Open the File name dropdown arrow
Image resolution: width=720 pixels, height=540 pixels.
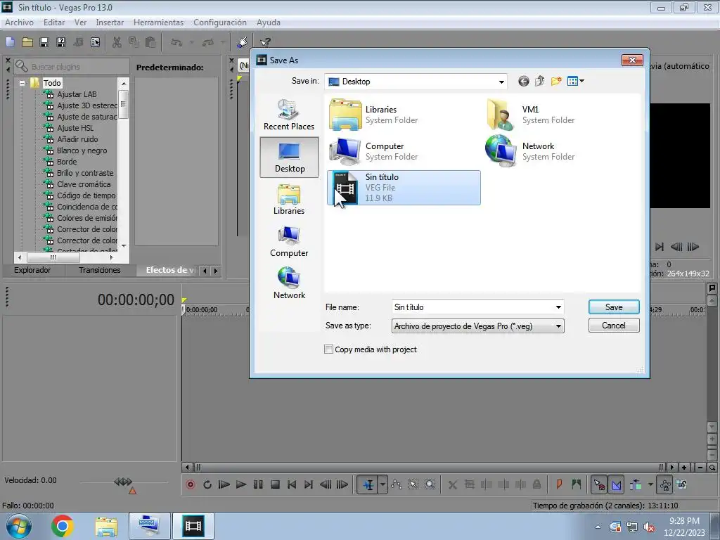click(558, 307)
